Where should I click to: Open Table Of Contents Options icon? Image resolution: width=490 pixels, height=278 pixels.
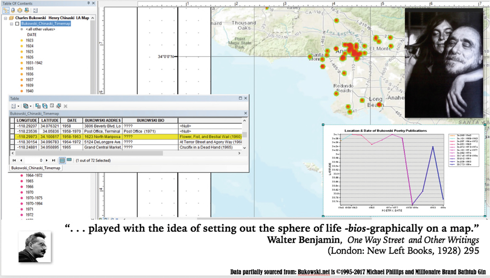[35, 10]
